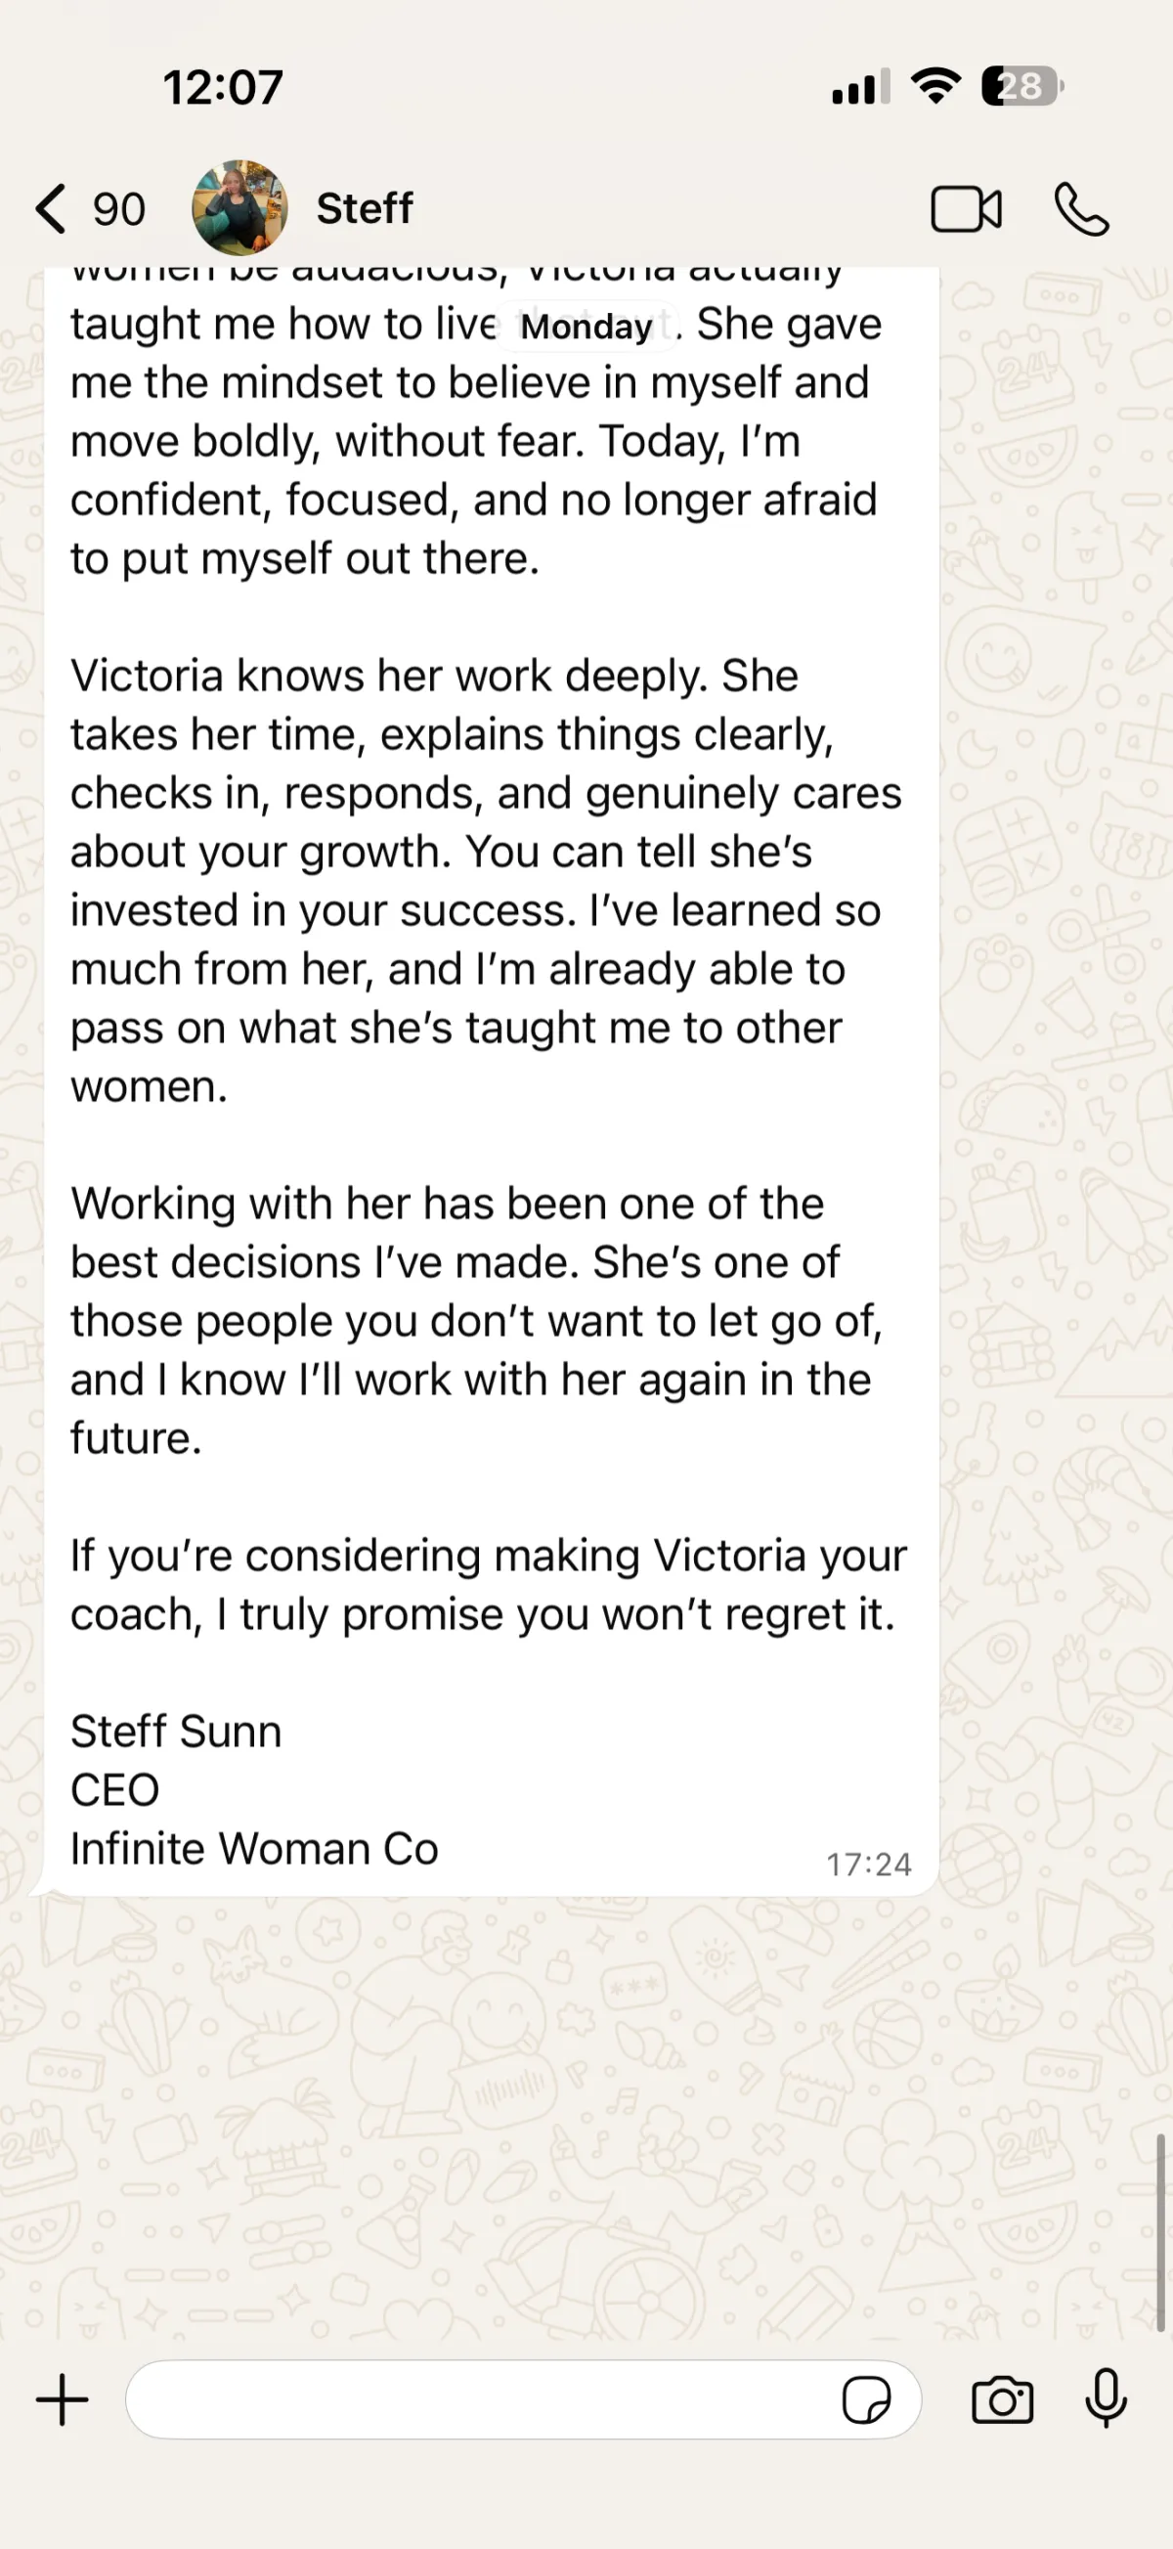Tap the 'Steff Sunn' signature line
Image resolution: width=1173 pixels, height=2549 pixels.
click(176, 1732)
